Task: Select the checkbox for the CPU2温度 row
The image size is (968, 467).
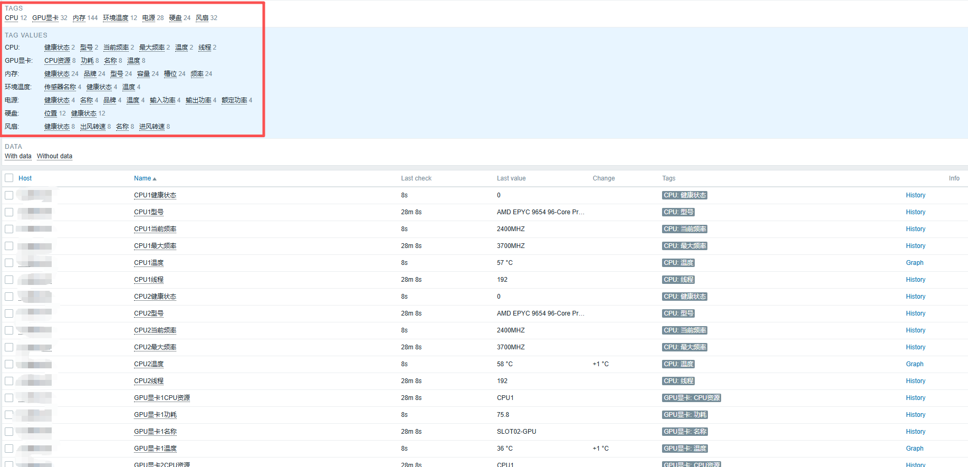Action: [x=9, y=364]
